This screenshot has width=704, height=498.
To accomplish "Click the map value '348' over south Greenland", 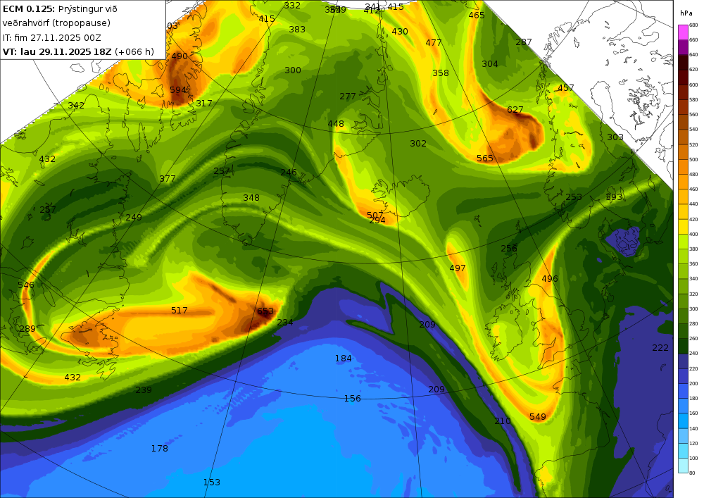I will tap(251, 198).
